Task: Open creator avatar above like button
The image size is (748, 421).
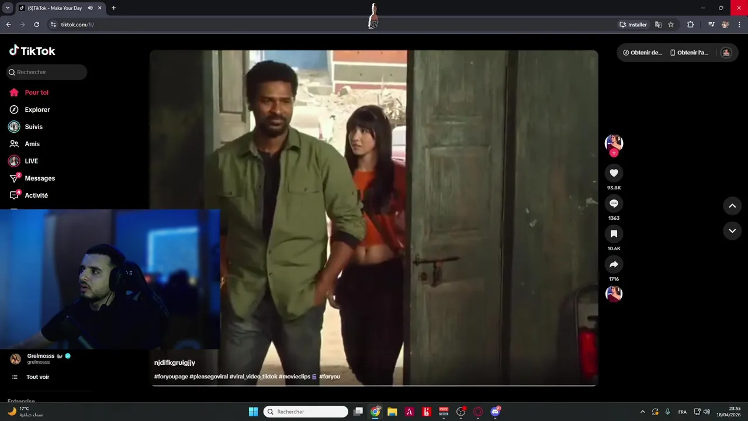Action: coord(614,143)
